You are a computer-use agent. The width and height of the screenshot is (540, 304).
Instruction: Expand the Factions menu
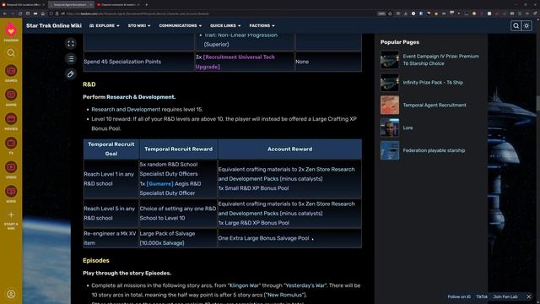click(262, 26)
